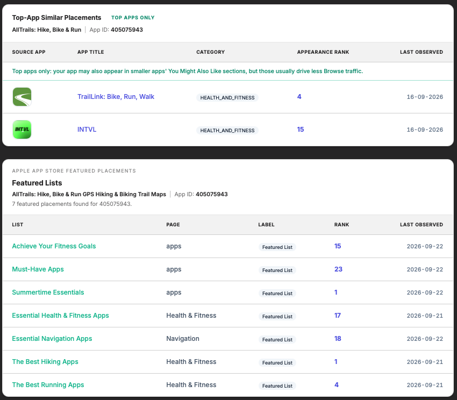Select appearance rank 15 for INTVL
This screenshot has width=457, height=400.
(301, 130)
